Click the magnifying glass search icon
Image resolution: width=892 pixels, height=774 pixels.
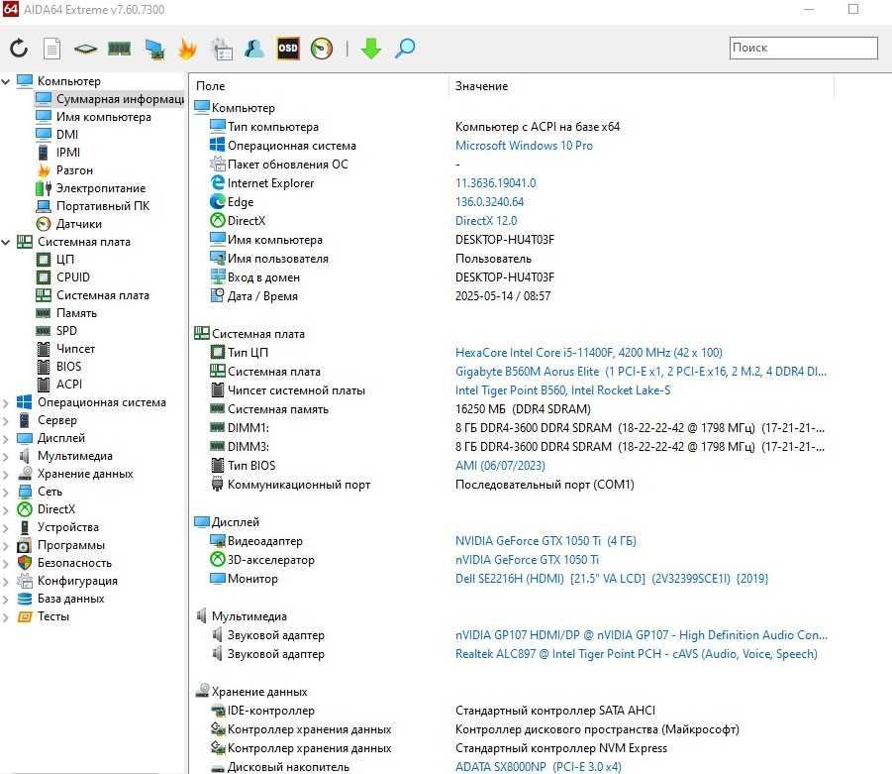(405, 49)
